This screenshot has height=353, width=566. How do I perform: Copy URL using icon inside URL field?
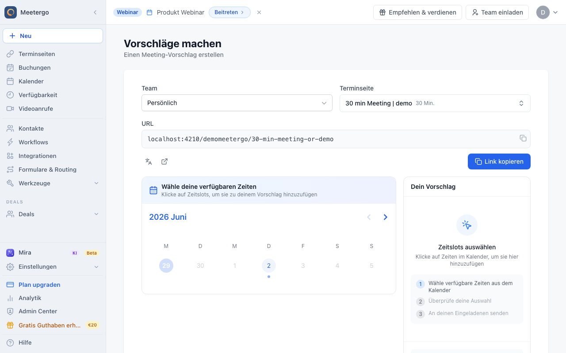(523, 138)
